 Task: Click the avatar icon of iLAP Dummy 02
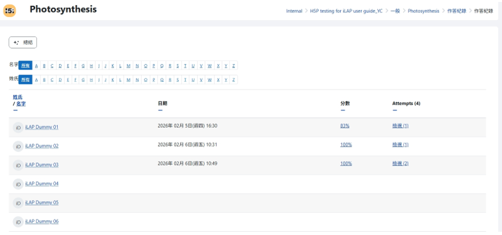[18, 146]
